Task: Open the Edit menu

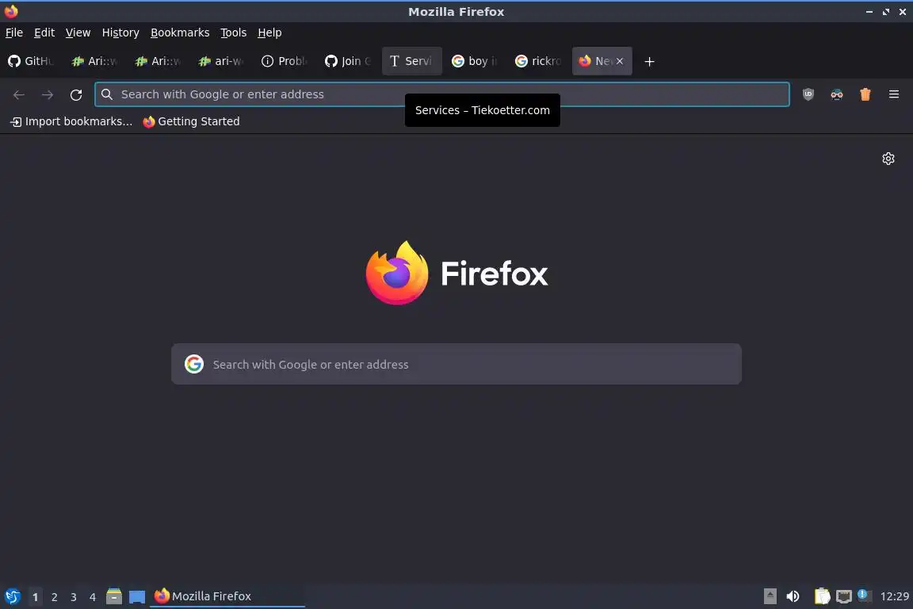Action: [44, 33]
